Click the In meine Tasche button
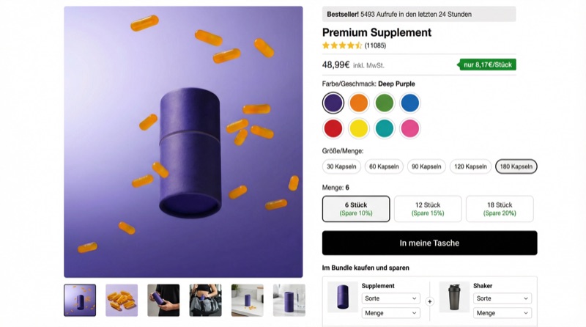586x327 pixels. [x=429, y=243]
